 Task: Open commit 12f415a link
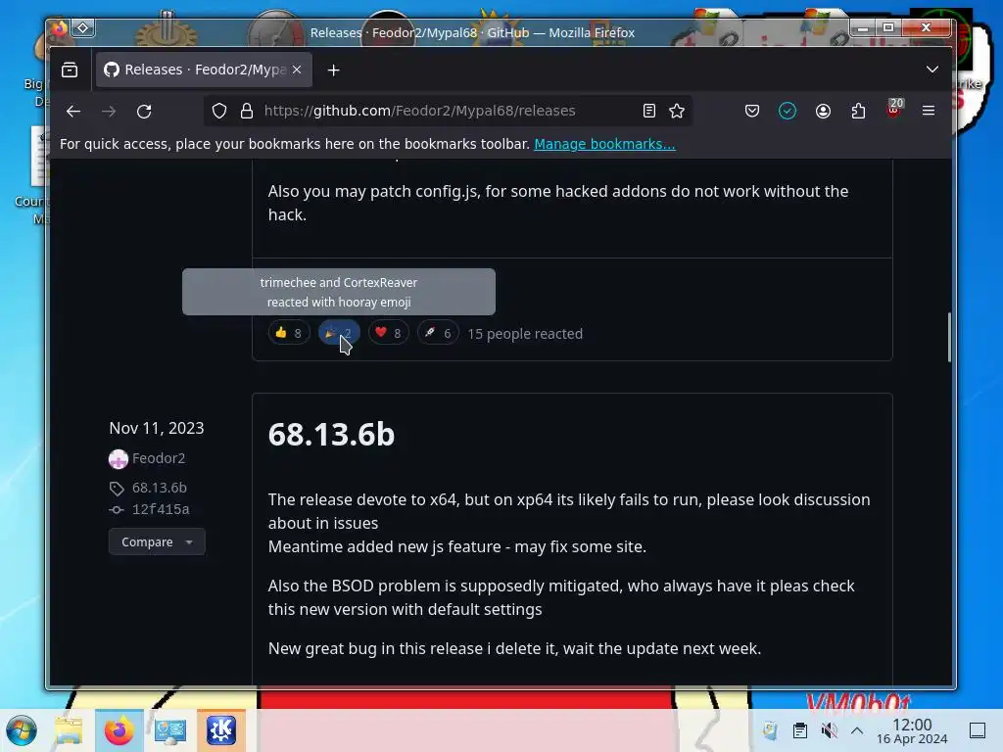click(161, 509)
